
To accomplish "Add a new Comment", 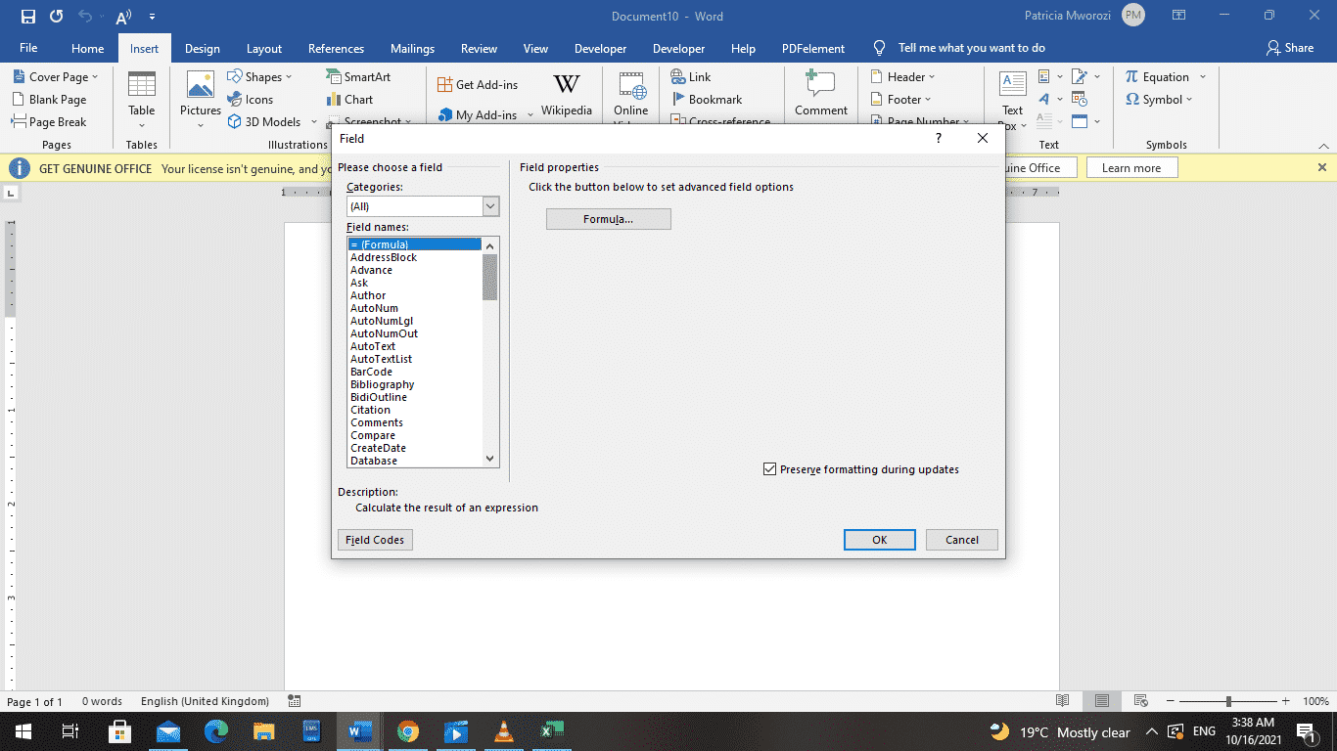I will point(821,95).
